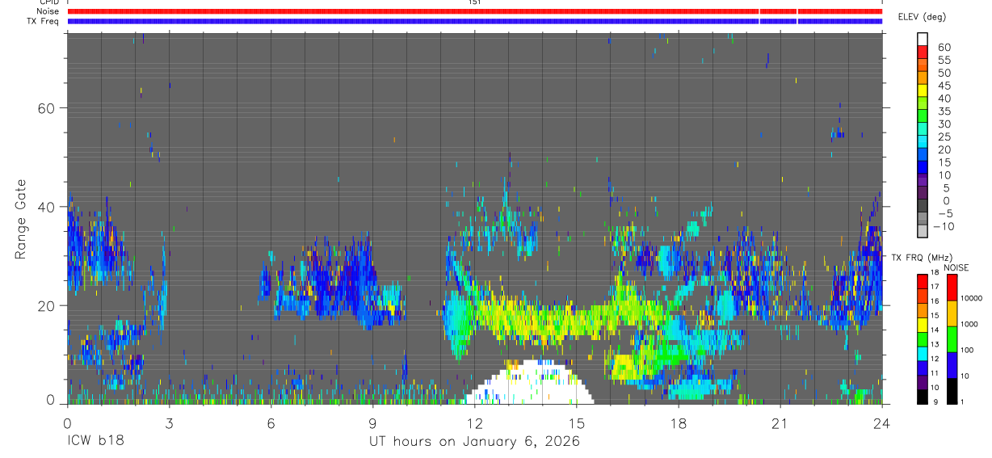Click the black bottom swatch of TX FRQ bar
The image size is (992, 458).
click(x=923, y=397)
